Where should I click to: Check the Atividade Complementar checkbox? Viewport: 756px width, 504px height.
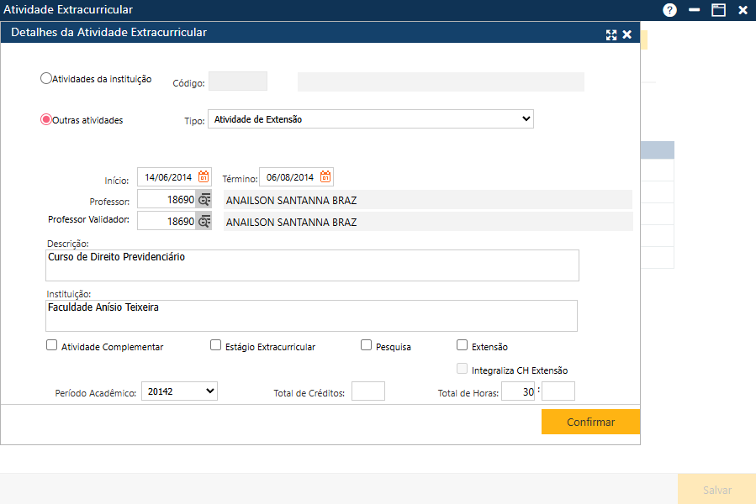[51, 345]
